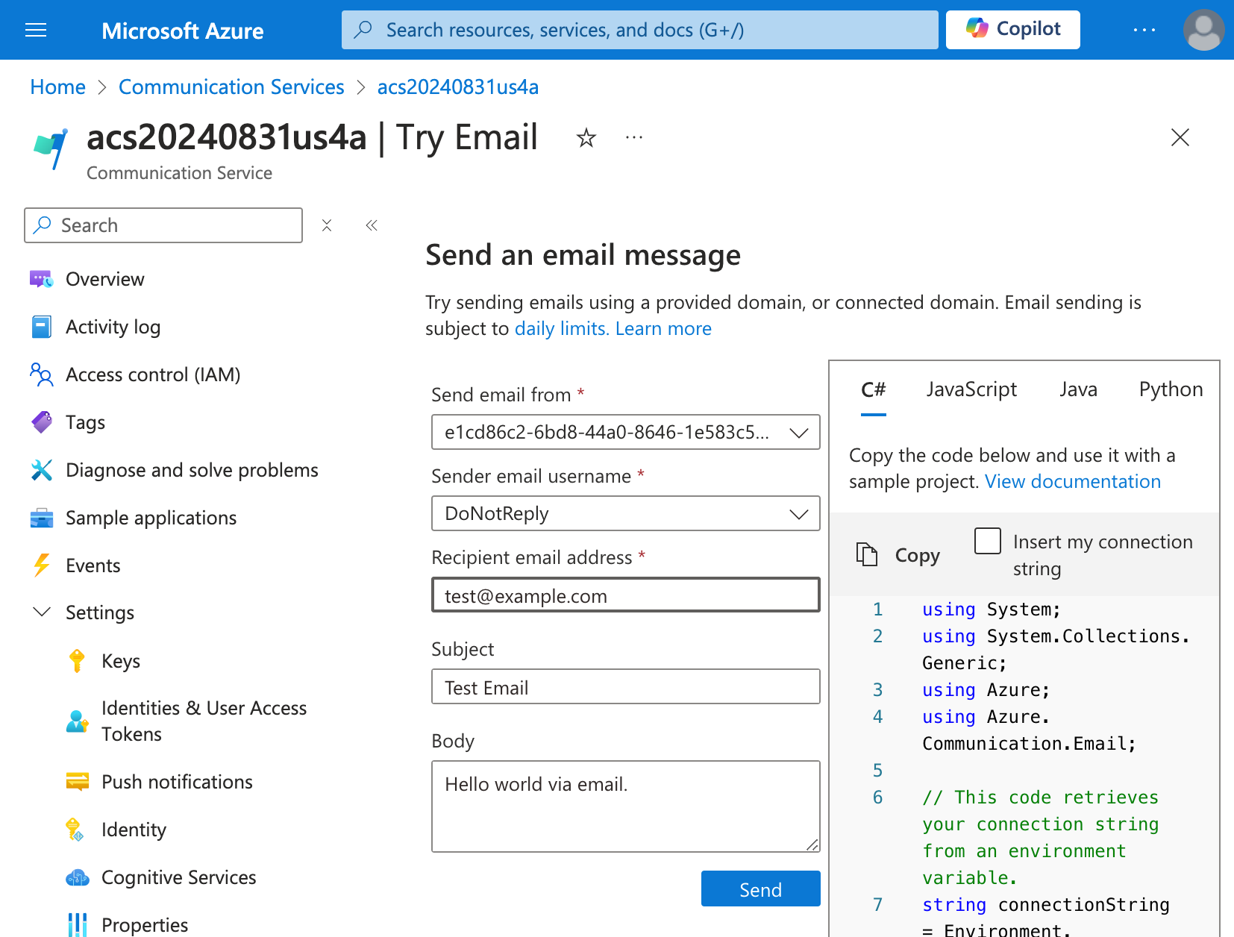This screenshot has width=1234, height=937.
Task: Click the Keys key icon
Action: [77, 661]
